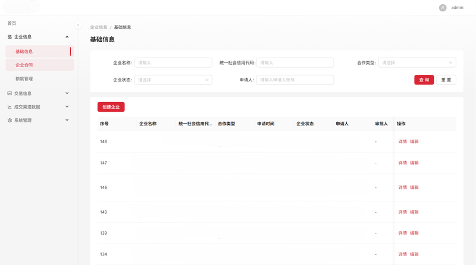Viewport: 476px width, 265px height.
Task: Focus the 企业名称 input field
Action: point(173,62)
